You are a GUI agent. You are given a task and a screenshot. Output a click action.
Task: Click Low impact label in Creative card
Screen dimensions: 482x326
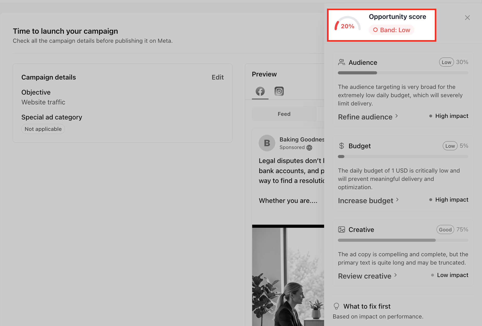pos(453,275)
